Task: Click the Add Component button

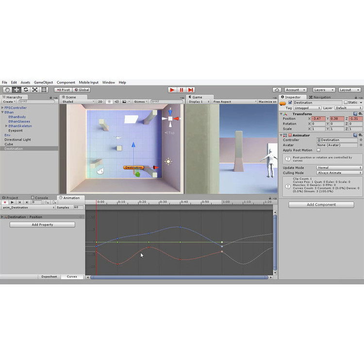Action: 321,205
